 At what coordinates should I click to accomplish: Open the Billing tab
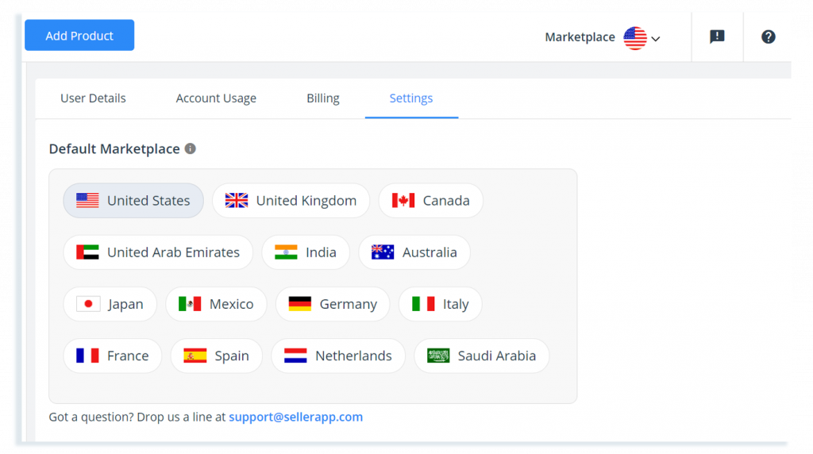323,98
